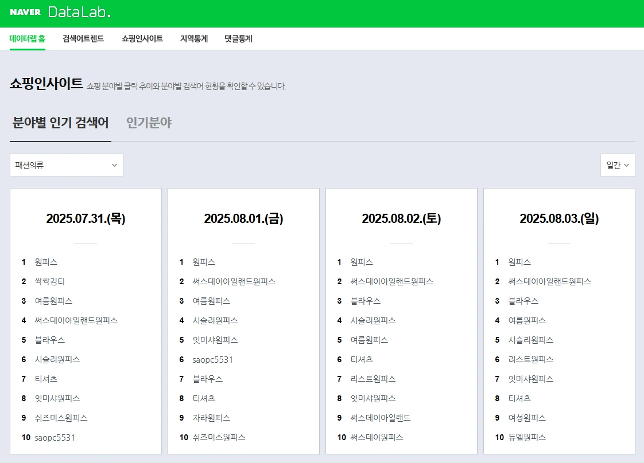The image size is (644, 463).
Task: Click the 쇼핑인사이트 page title
Action: [46, 84]
